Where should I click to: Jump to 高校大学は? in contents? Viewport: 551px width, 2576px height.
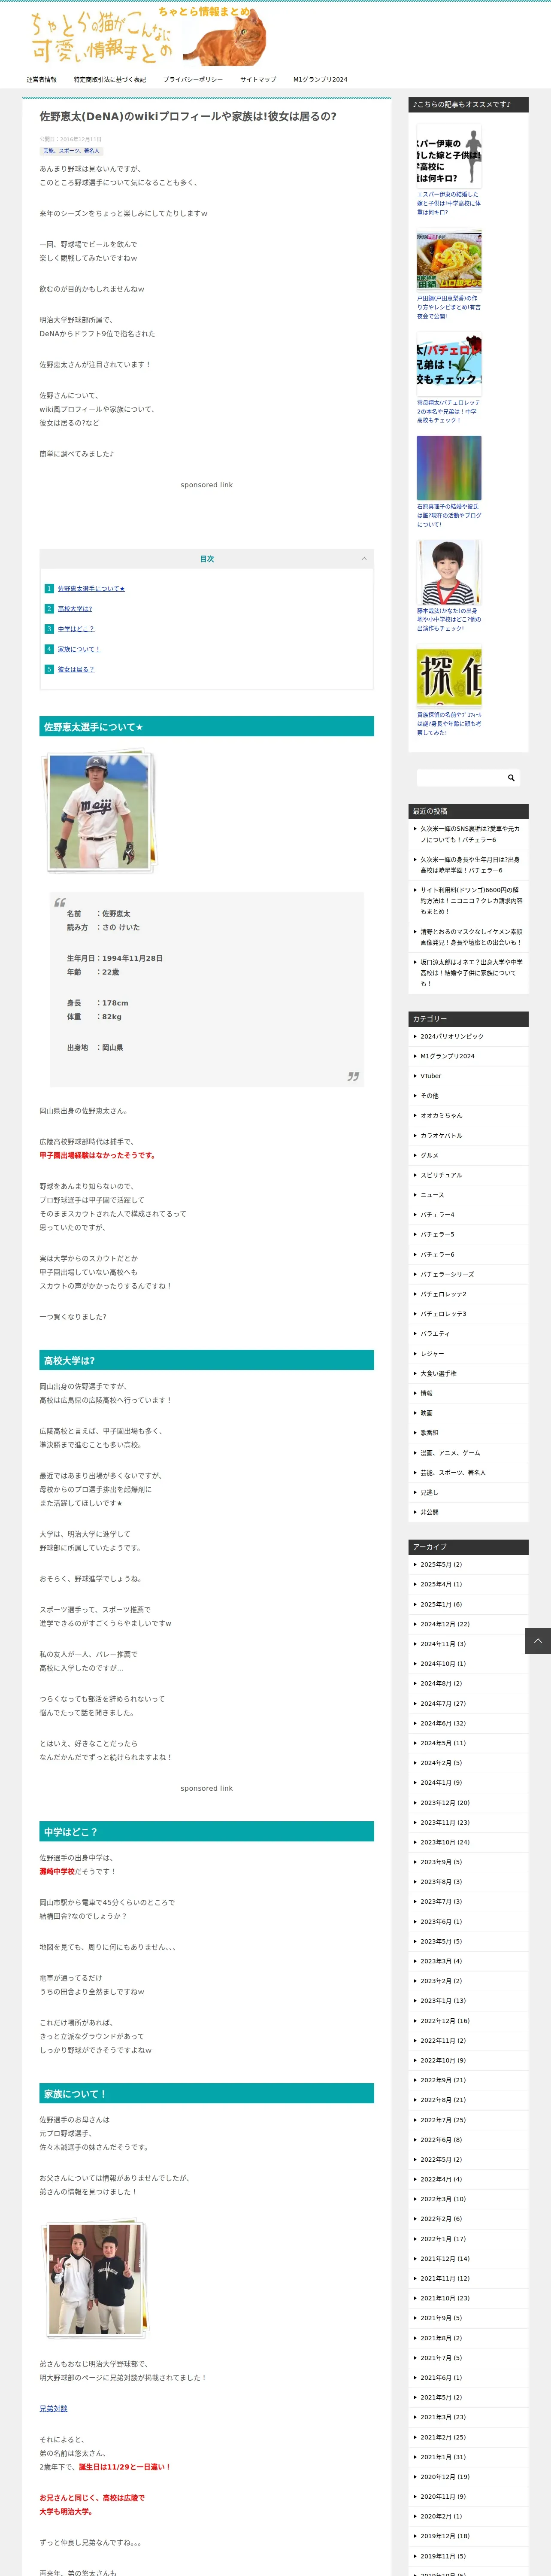(x=75, y=608)
